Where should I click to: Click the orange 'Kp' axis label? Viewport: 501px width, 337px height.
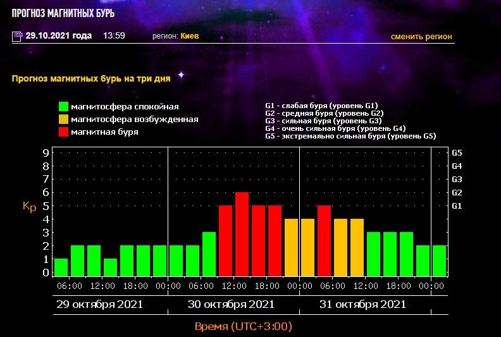tap(29, 207)
